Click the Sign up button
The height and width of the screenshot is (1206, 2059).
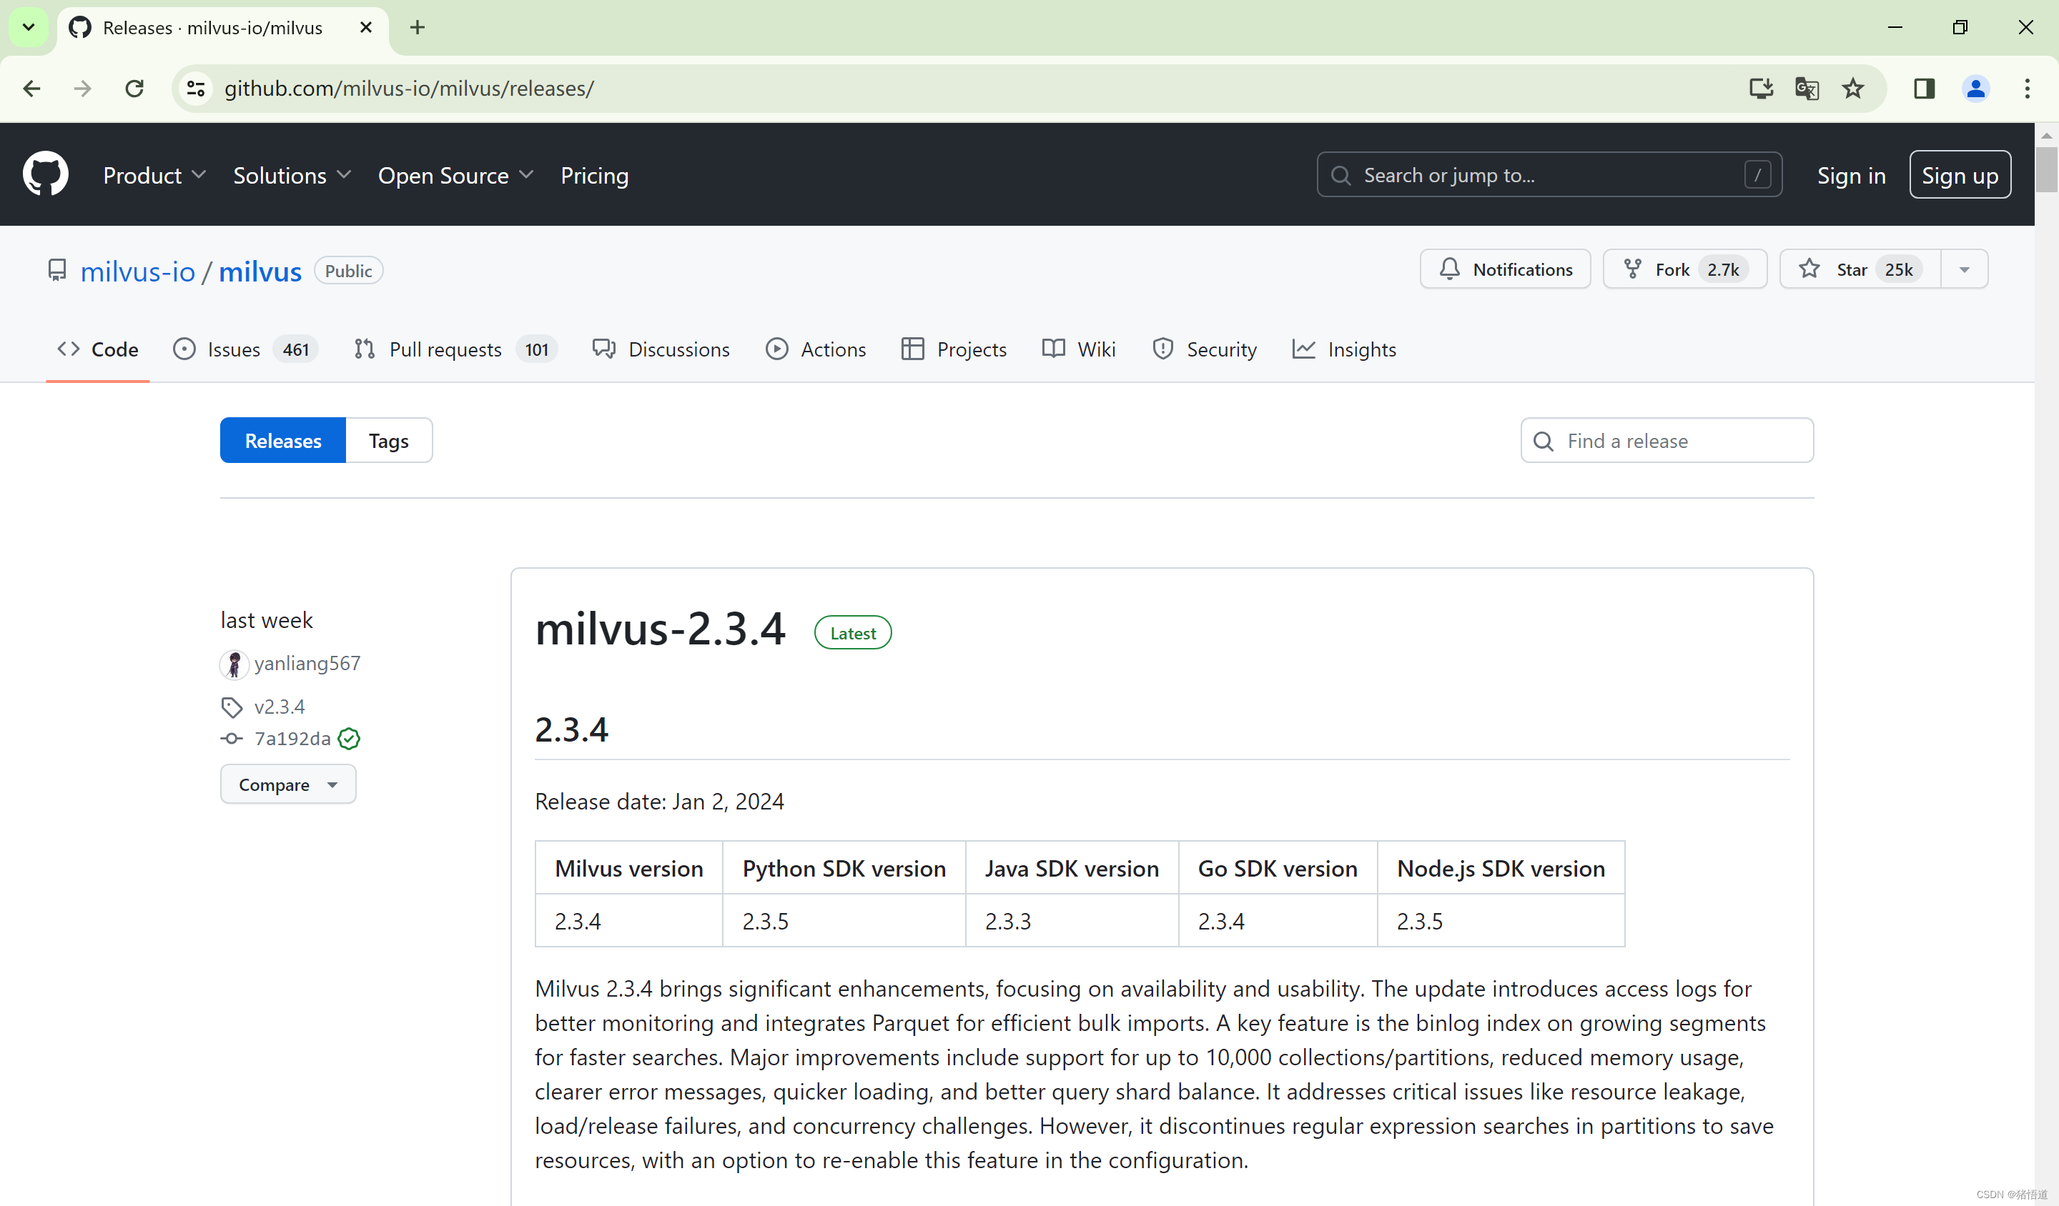click(x=1958, y=176)
